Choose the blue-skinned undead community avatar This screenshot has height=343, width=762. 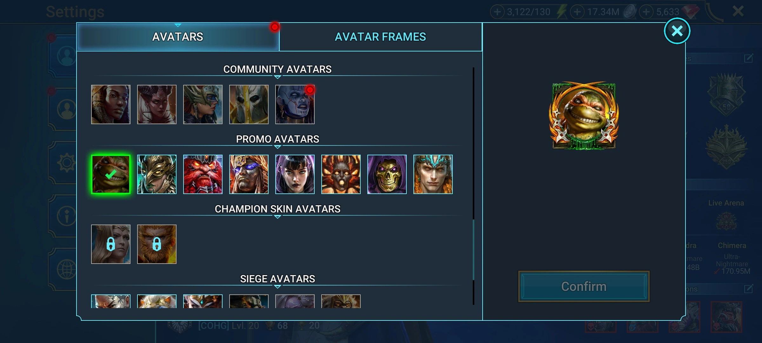pyautogui.click(x=295, y=104)
